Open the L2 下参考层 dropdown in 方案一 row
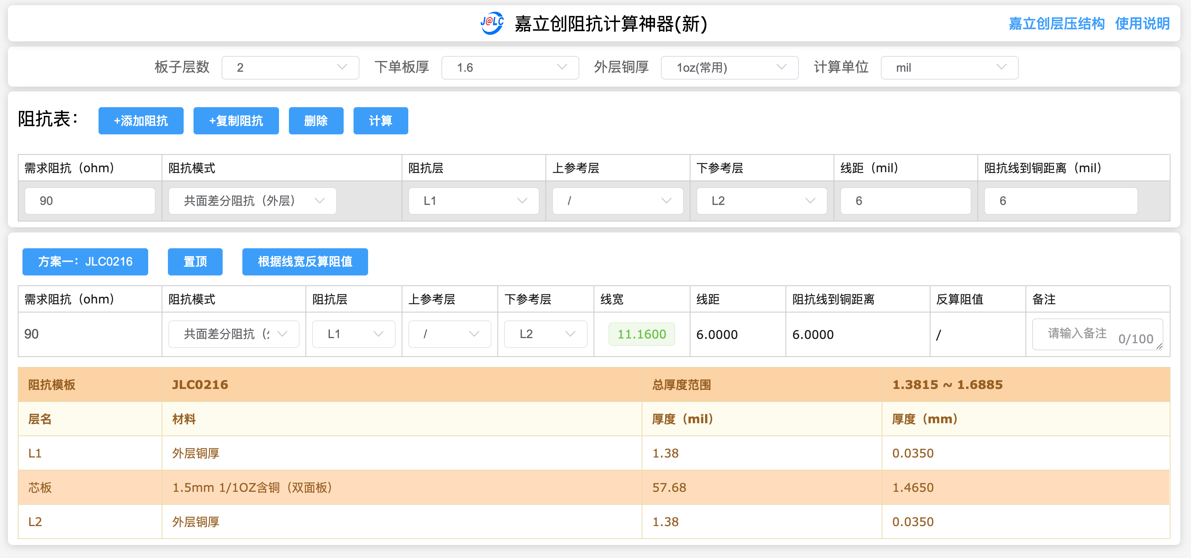 (x=545, y=334)
